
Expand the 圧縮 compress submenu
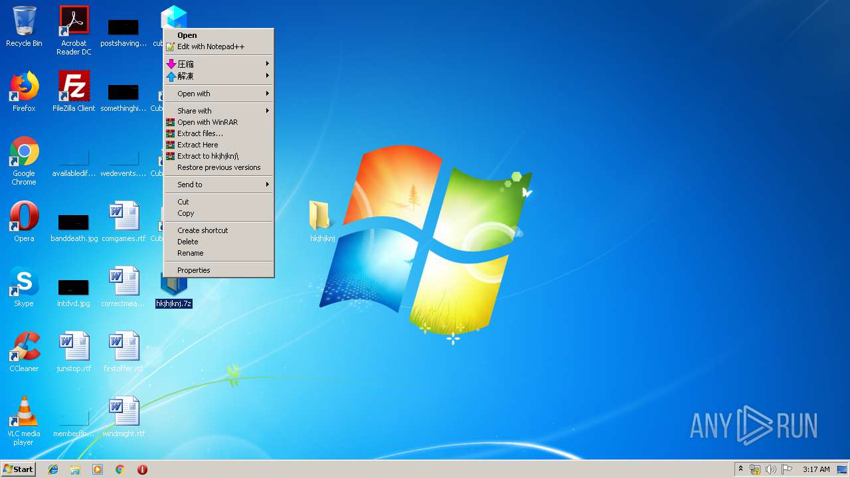(x=219, y=64)
